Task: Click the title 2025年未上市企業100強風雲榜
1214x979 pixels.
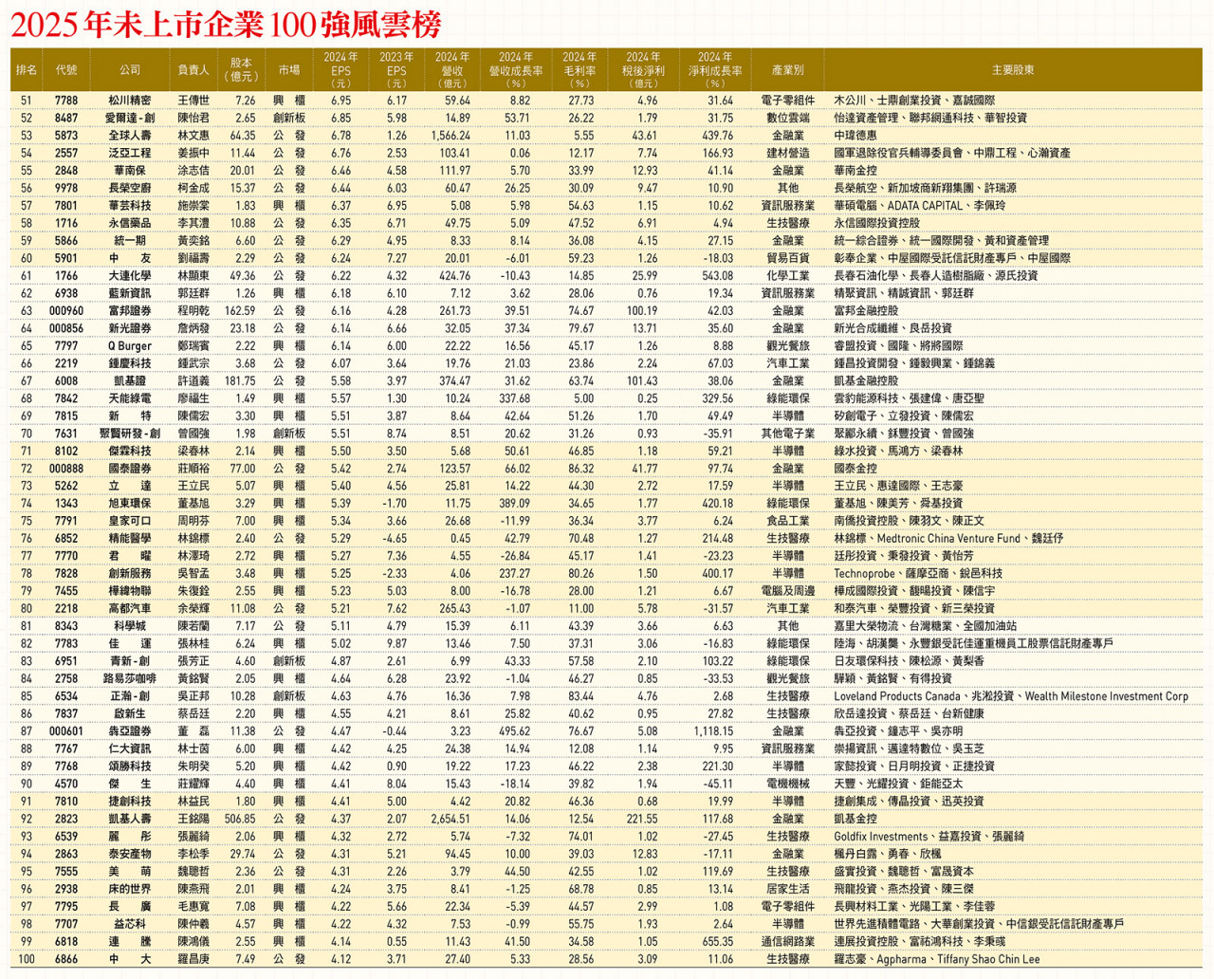Action: coord(227,23)
